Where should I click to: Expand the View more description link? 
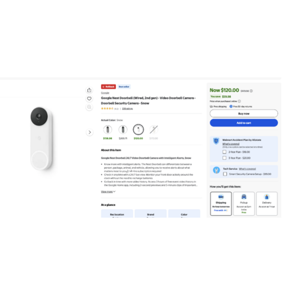click(108, 191)
